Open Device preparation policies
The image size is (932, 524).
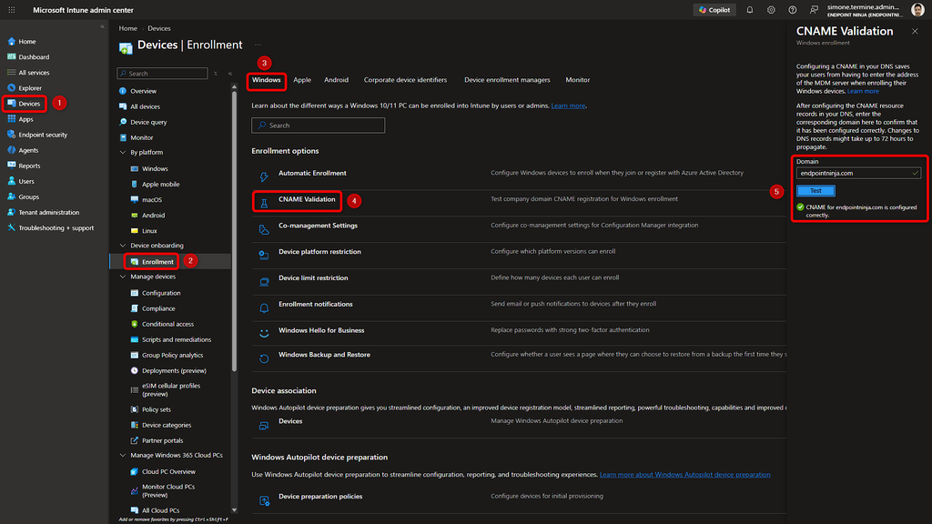(320, 497)
